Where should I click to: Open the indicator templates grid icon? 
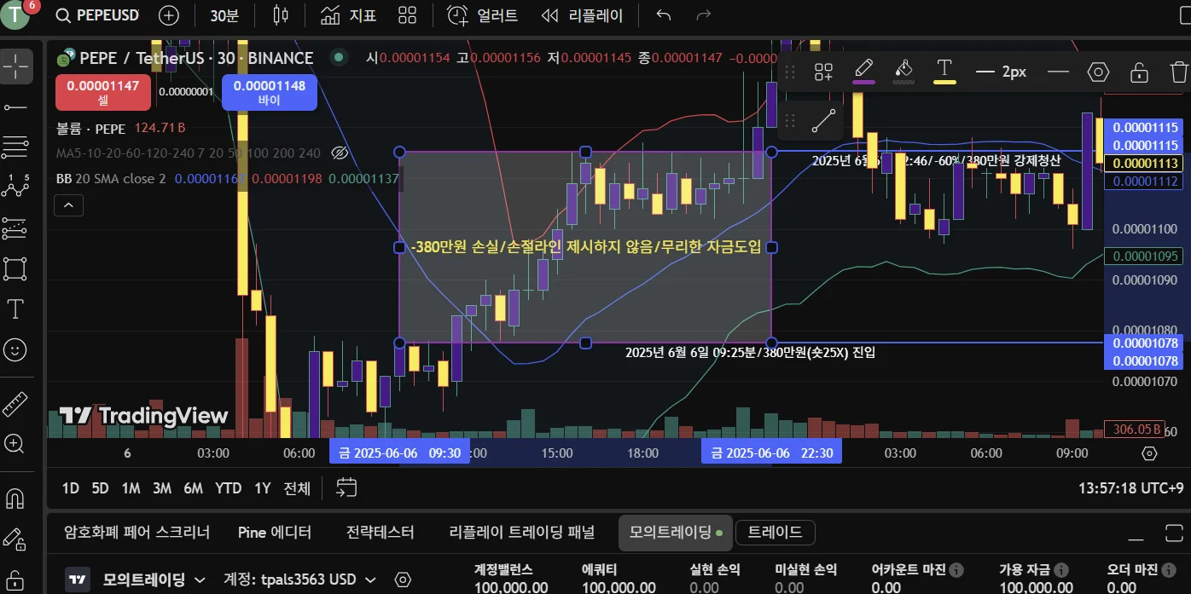click(x=408, y=15)
